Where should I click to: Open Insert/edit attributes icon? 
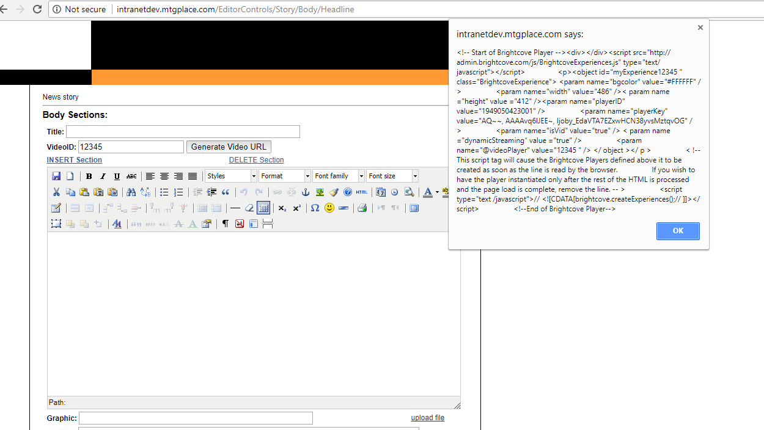click(207, 224)
